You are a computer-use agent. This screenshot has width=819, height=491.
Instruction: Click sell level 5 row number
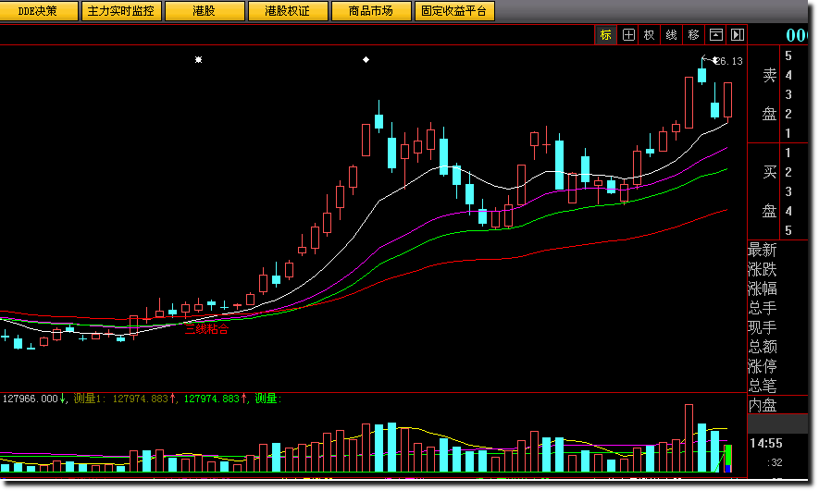(788, 55)
